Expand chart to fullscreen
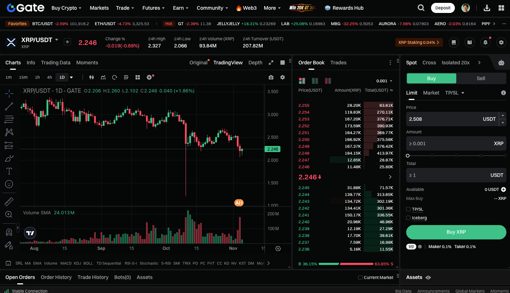Image resolution: width=510 pixels, height=293 pixels. point(271,63)
